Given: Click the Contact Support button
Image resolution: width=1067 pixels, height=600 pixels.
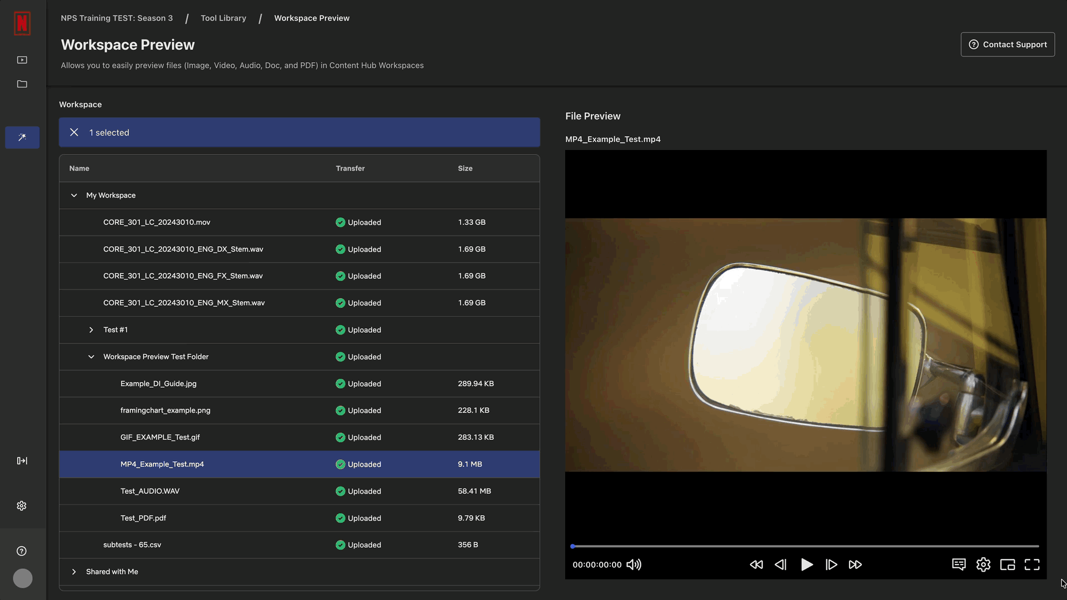Looking at the screenshot, I should point(1008,44).
